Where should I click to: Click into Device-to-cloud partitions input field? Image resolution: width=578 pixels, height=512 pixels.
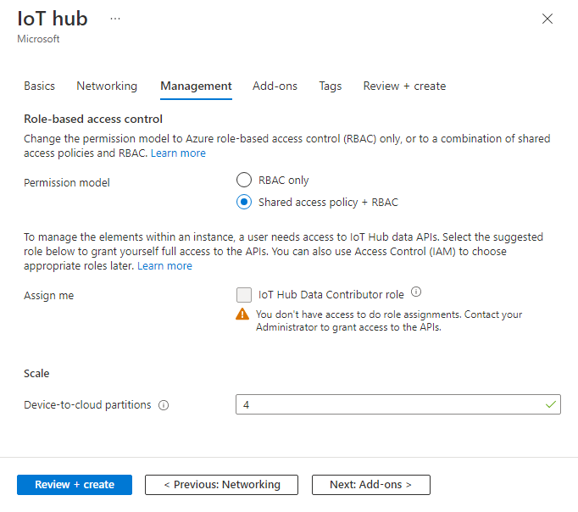[390, 405]
